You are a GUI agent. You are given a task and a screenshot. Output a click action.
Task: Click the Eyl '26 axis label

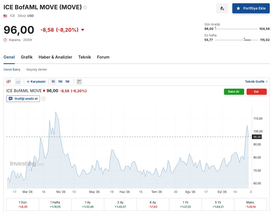pyautogui.click(x=222, y=192)
